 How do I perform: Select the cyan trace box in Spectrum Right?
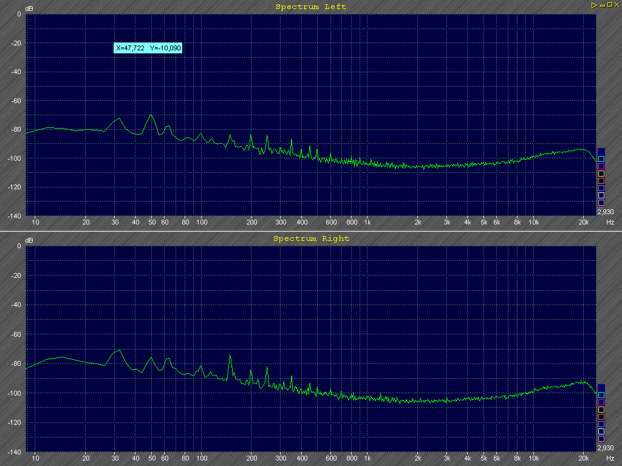tap(601, 394)
